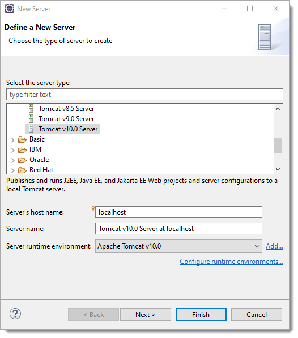Open the Server runtime environment dropdown
The height and width of the screenshot is (338, 298).
[x=178, y=246]
